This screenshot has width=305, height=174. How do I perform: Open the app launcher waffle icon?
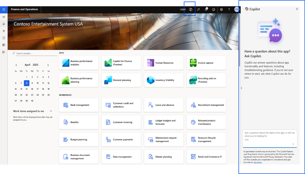coord(4,9)
